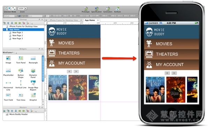Select the first Selection Mode icon
Image resolution: width=208 pixels, height=127 pixels.
[6, 9]
